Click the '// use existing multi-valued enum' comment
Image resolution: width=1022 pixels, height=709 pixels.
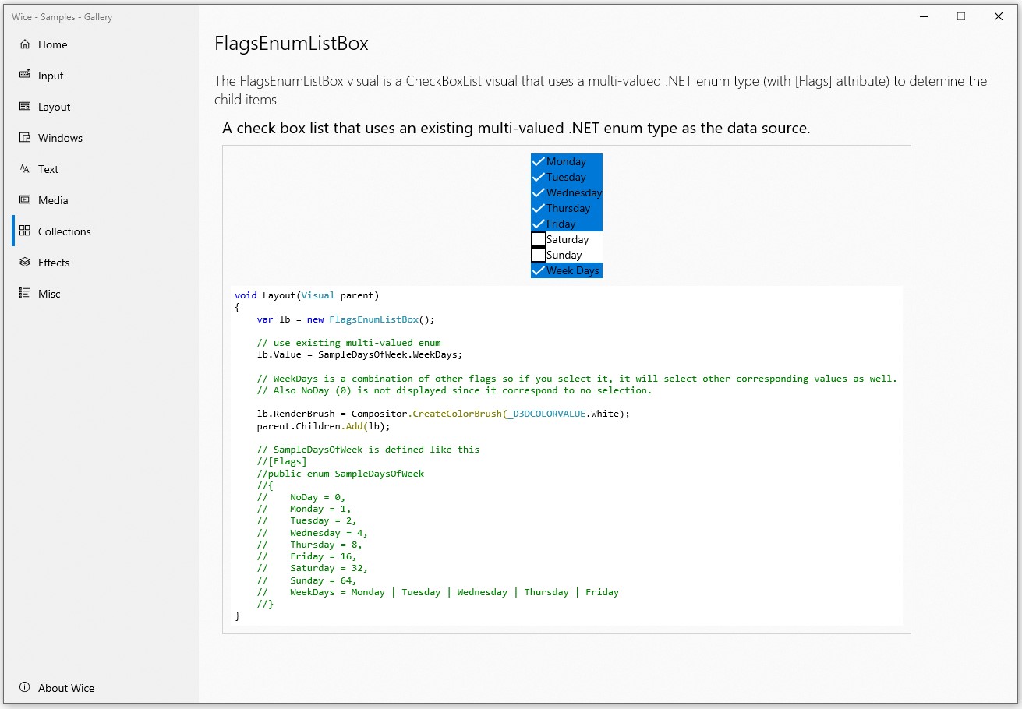coord(349,343)
